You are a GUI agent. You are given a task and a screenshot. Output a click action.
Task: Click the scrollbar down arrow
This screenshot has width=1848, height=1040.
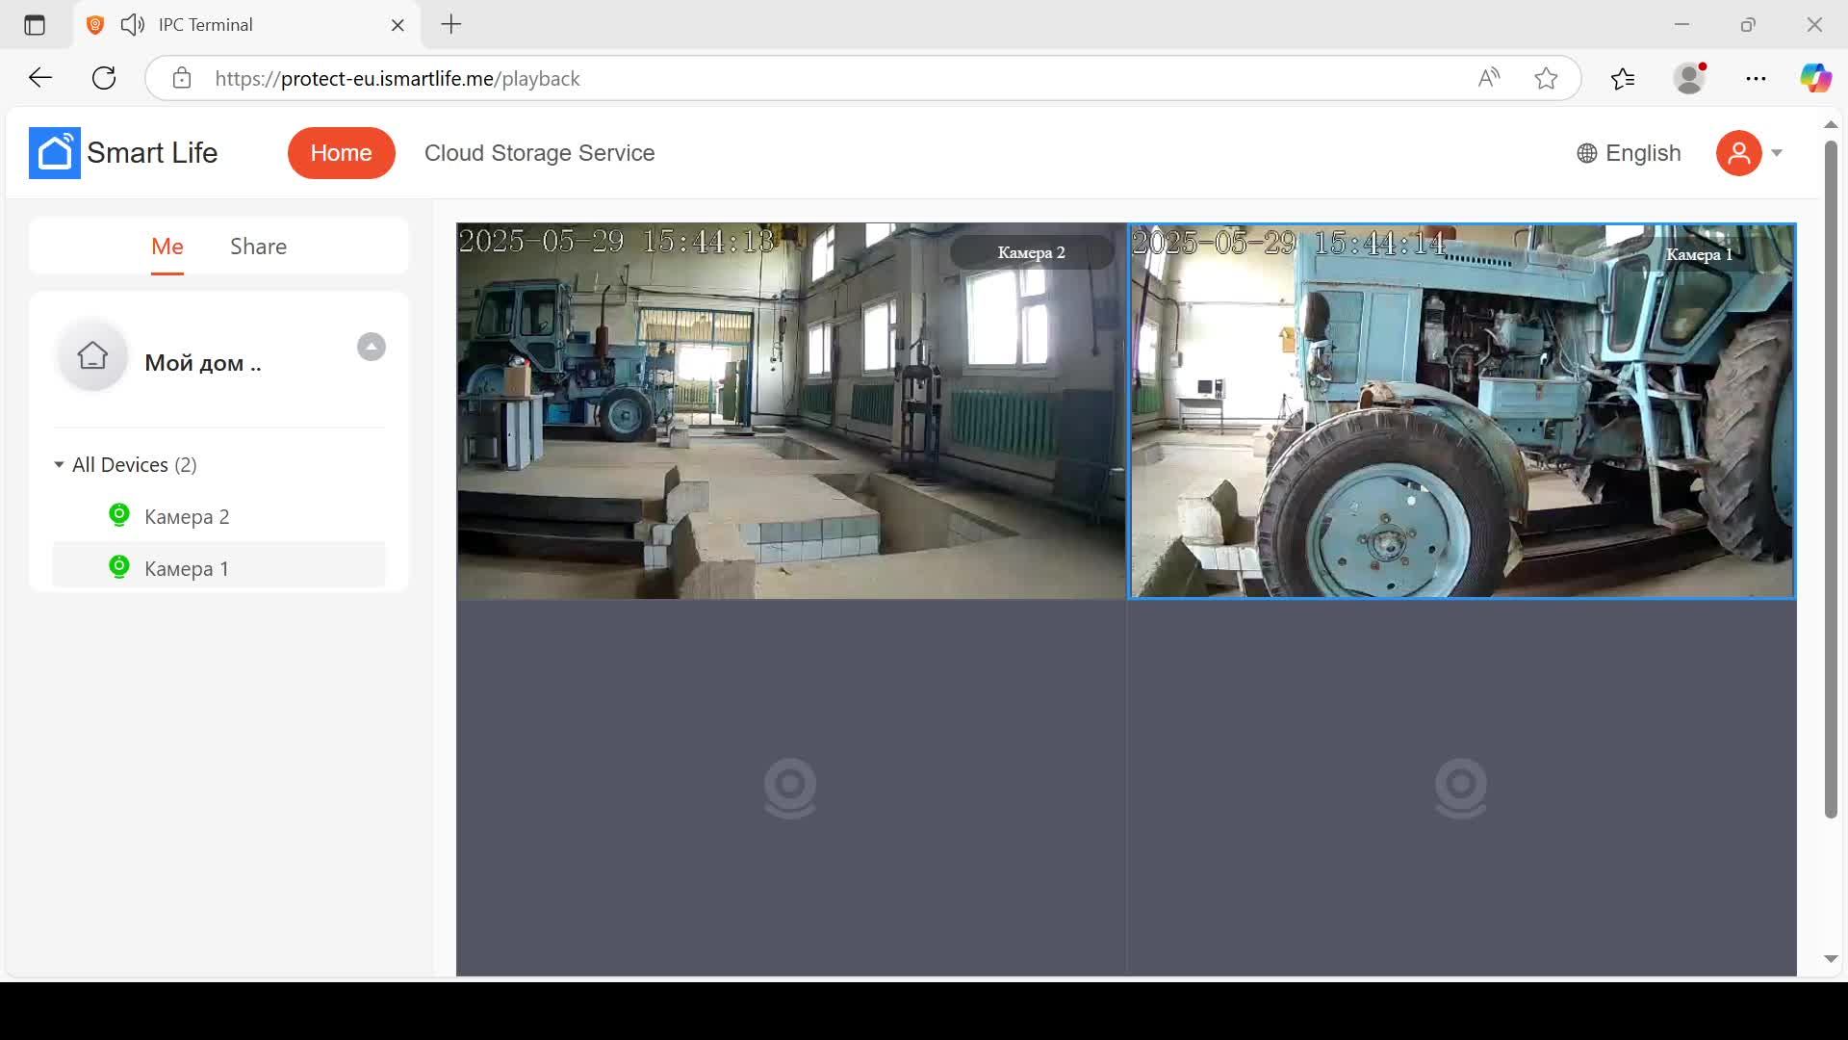click(x=1831, y=959)
